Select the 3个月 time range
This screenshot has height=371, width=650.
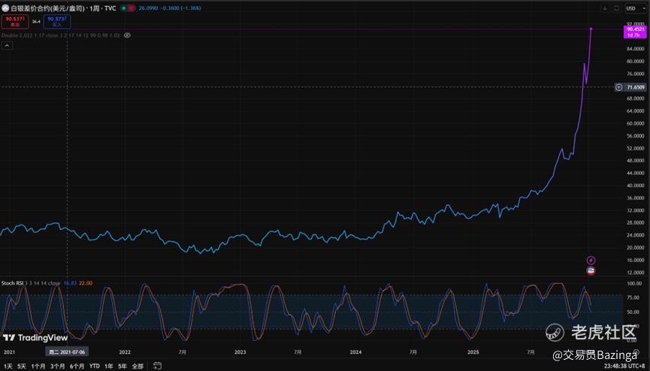click(x=58, y=366)
